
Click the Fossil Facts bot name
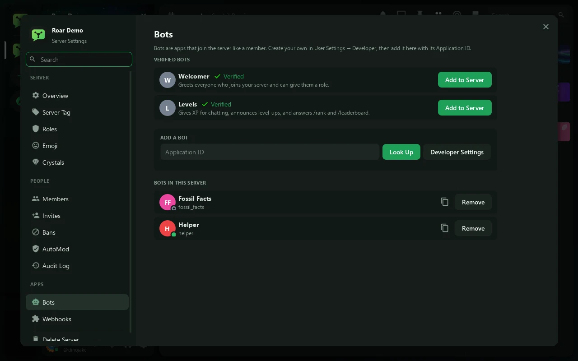[195, 199]
